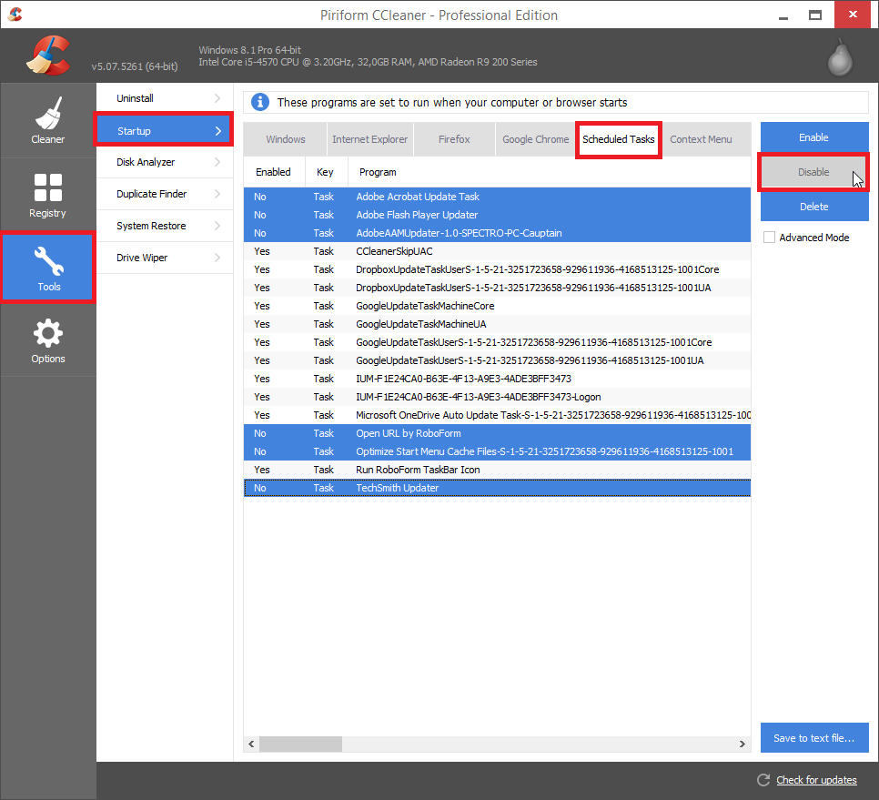Click the Disable button
This screenshot has width=879, height=800.
coord(814,172)
